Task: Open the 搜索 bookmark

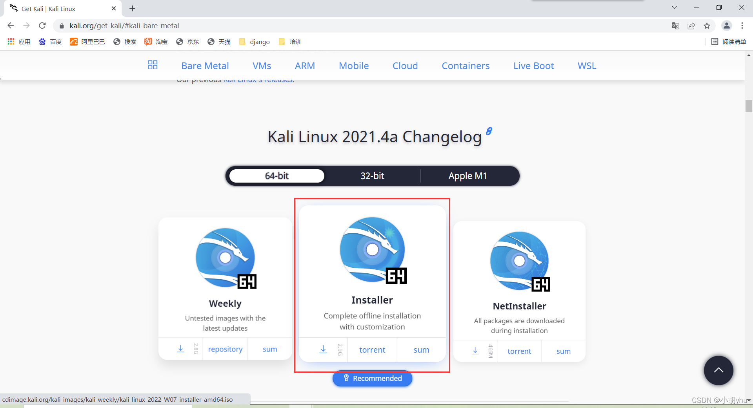Action: (125, 42)
